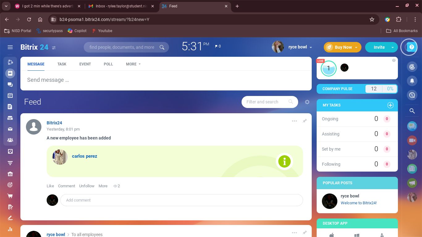Image resolution: width=422 pixels, height=237 pixels.
Task: Open the chat bubbles icon in left sidebar
Action: [10, 85]
